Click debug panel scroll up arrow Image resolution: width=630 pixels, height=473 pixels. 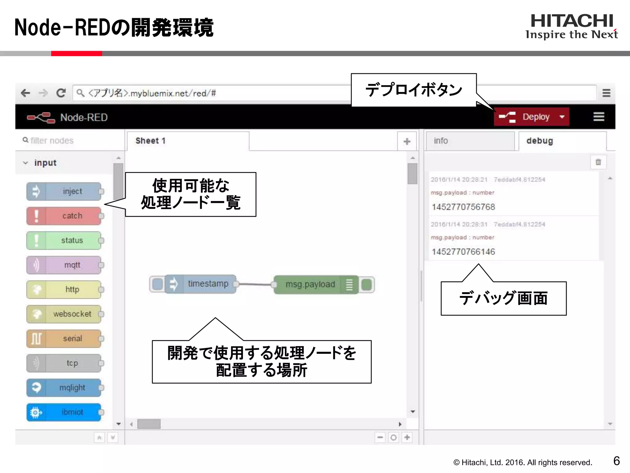610,178
